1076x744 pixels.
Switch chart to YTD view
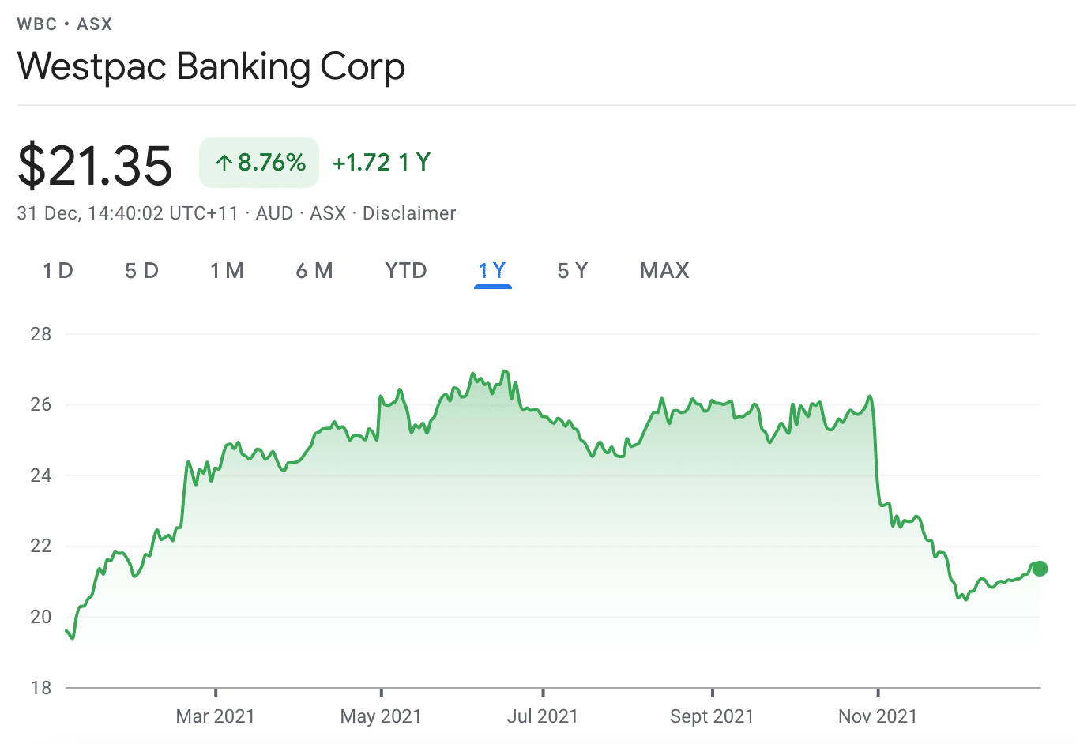click(406, 271)
